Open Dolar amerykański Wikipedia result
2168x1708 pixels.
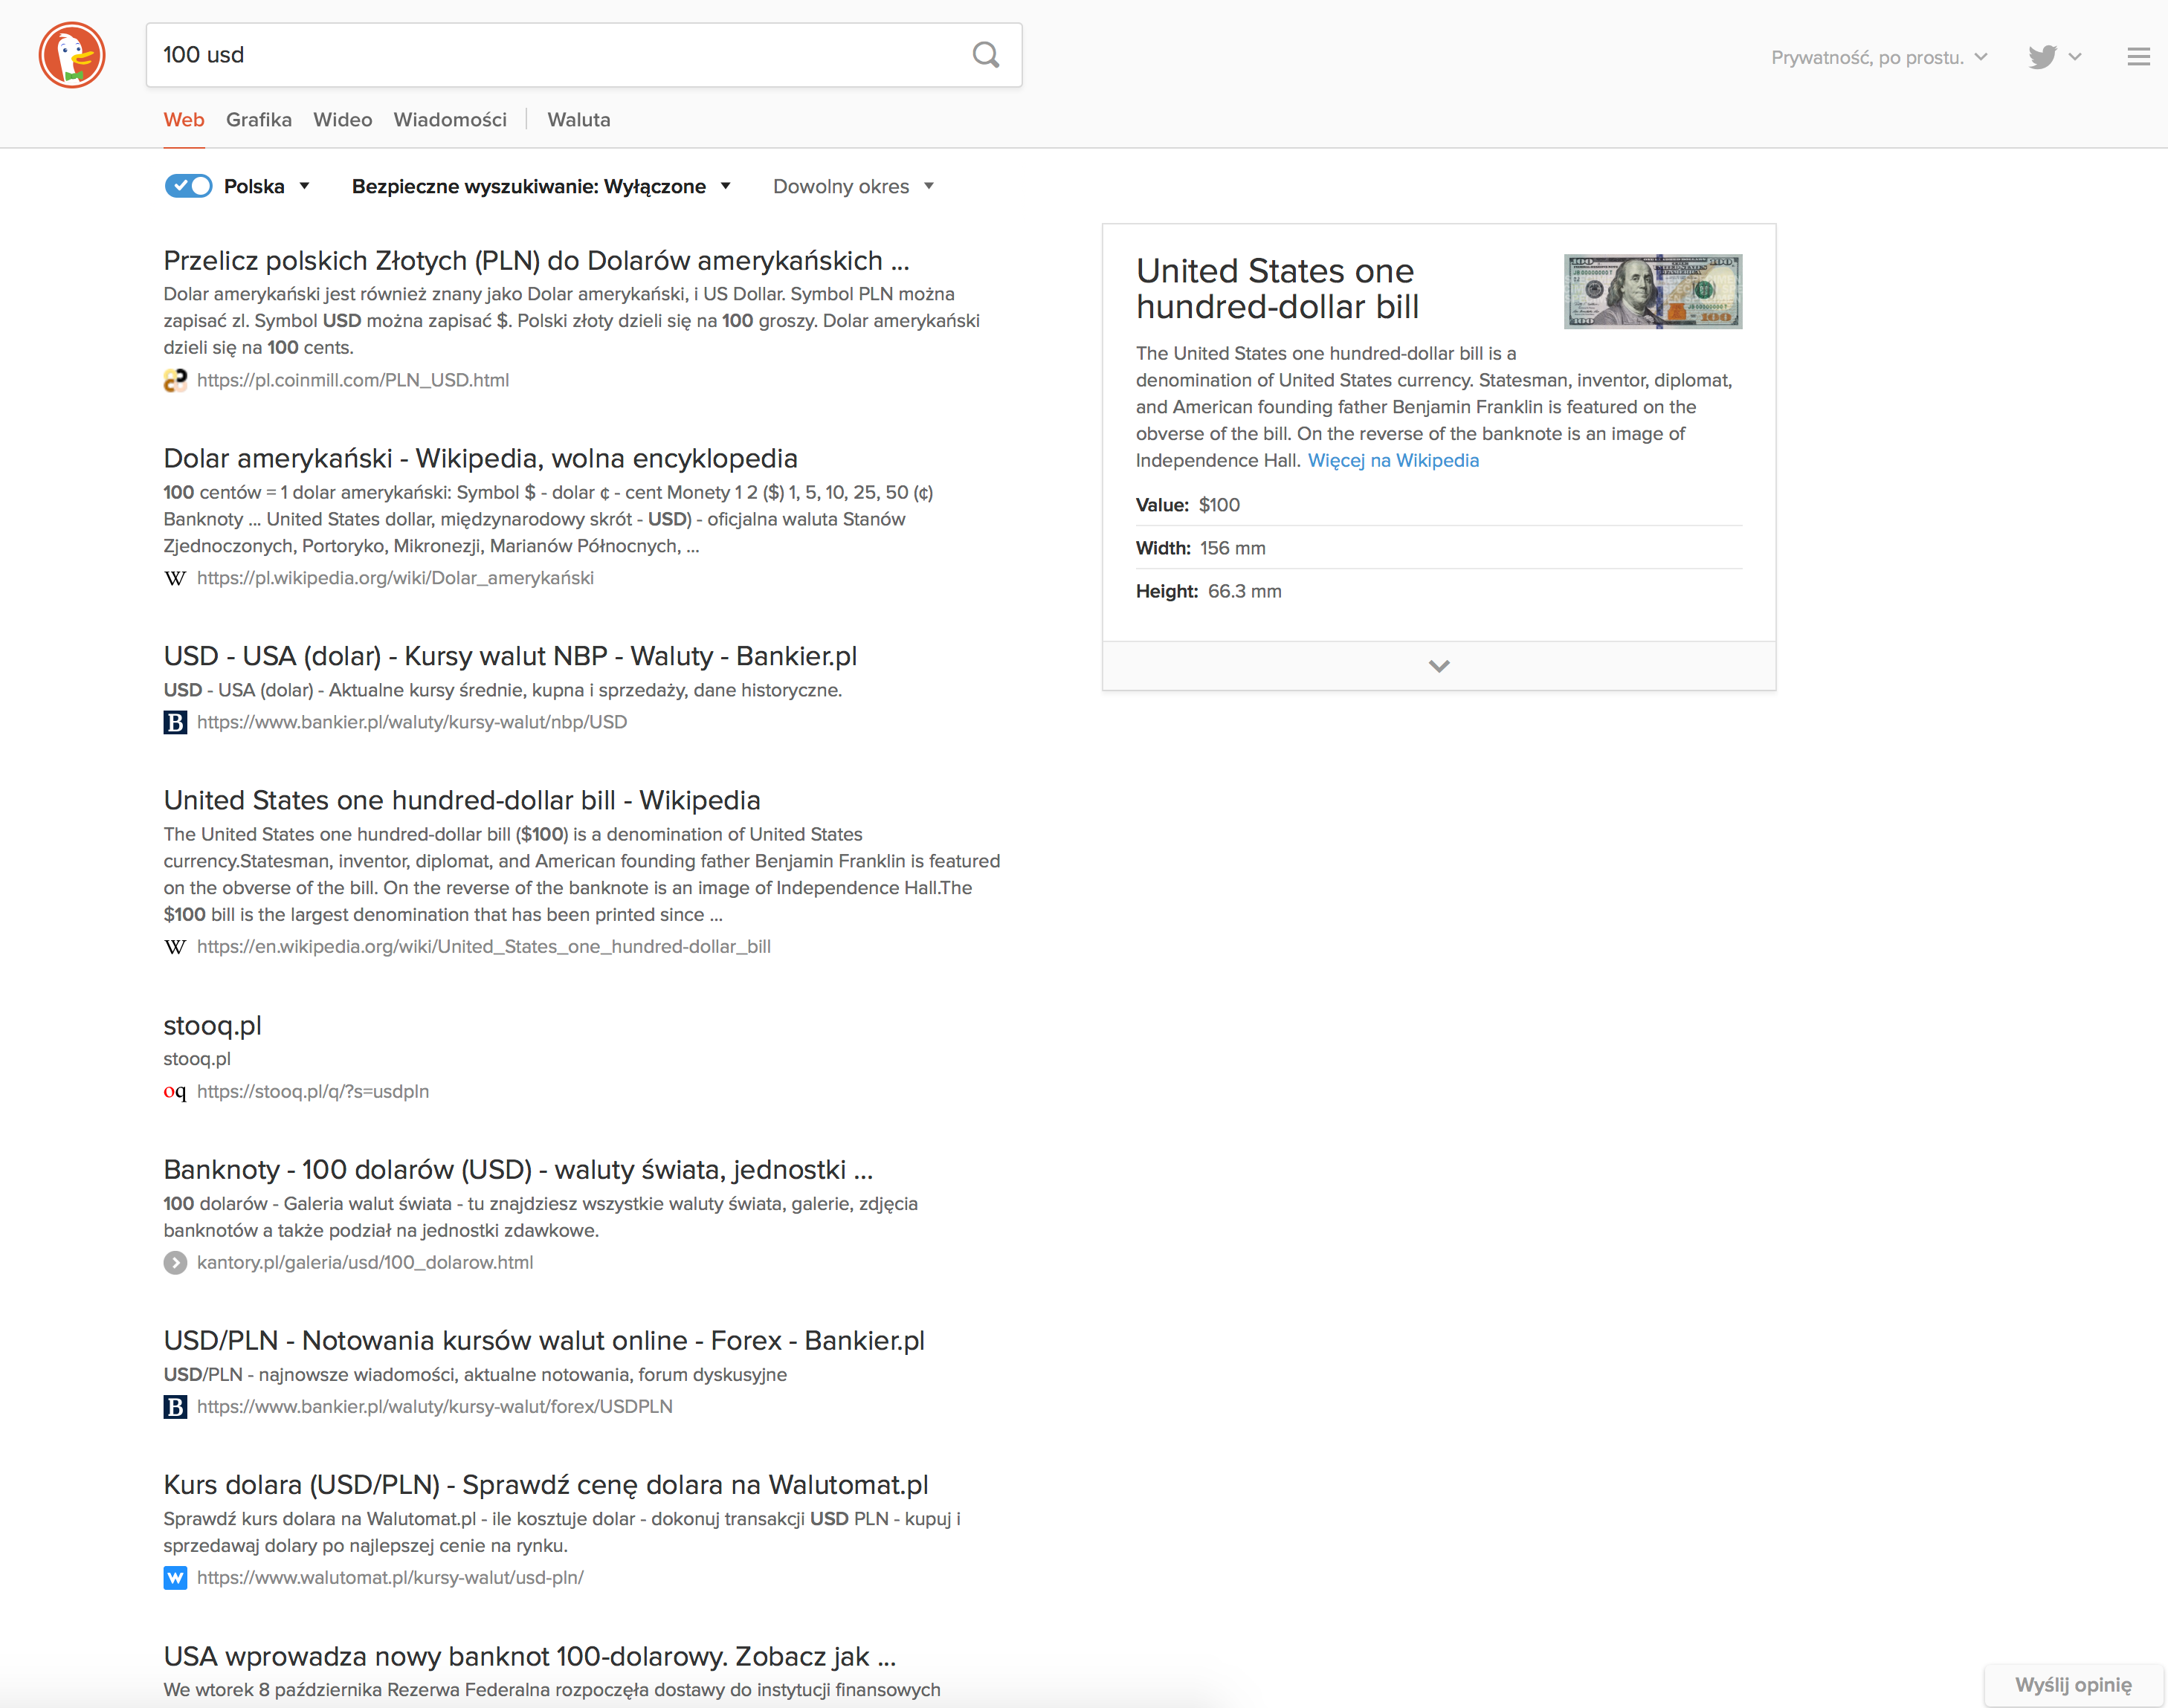pyautogui.click(x=480, y=459)
